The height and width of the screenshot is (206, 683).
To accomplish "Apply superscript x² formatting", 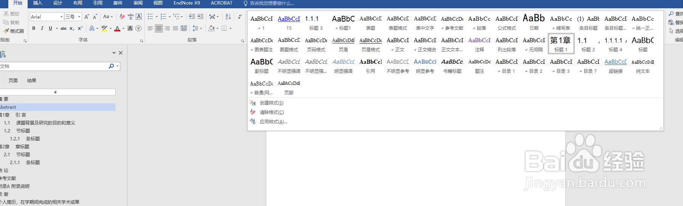I will point(80,28).
